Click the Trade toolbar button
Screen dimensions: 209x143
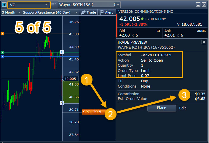[x=88, y=12]
